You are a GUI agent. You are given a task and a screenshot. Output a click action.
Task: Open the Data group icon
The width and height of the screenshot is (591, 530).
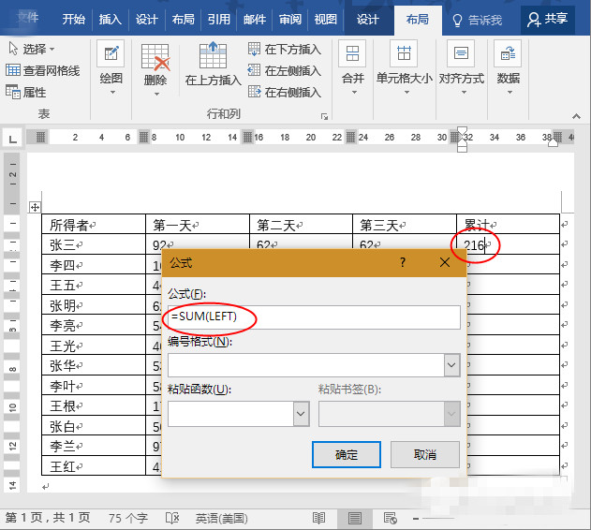tap(508, 66)
